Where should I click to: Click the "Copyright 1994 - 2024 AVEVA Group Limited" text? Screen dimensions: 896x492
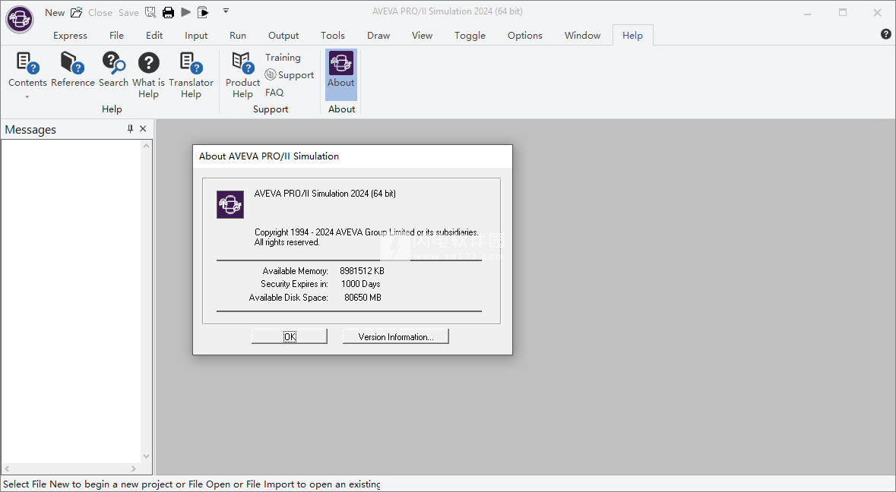click(334, 232)
